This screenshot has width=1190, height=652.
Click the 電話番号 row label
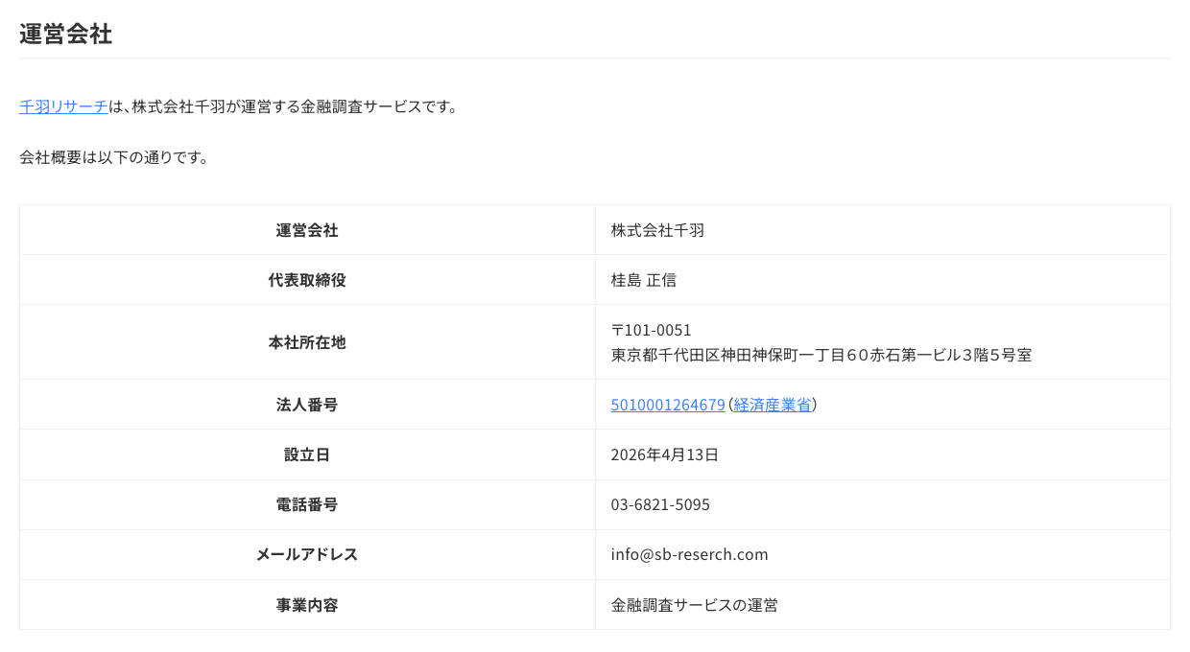(307, 504)
